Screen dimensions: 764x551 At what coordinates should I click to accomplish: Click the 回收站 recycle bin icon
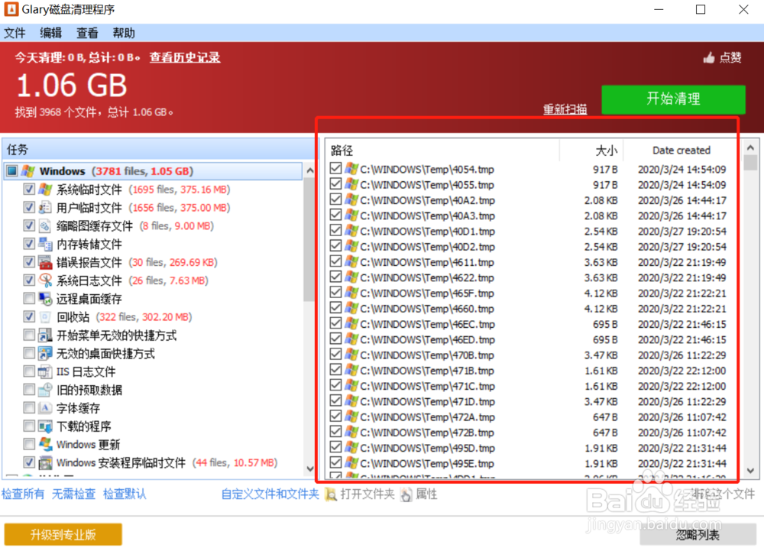(x=45, y=317)
